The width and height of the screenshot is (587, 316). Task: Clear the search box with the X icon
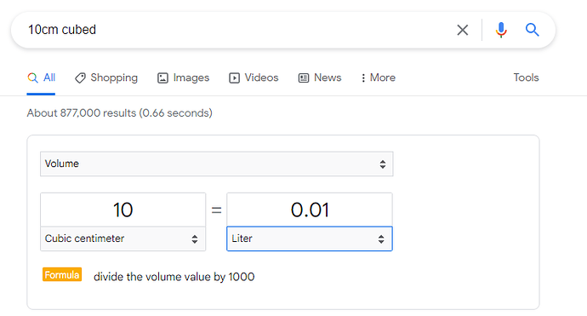462,30
